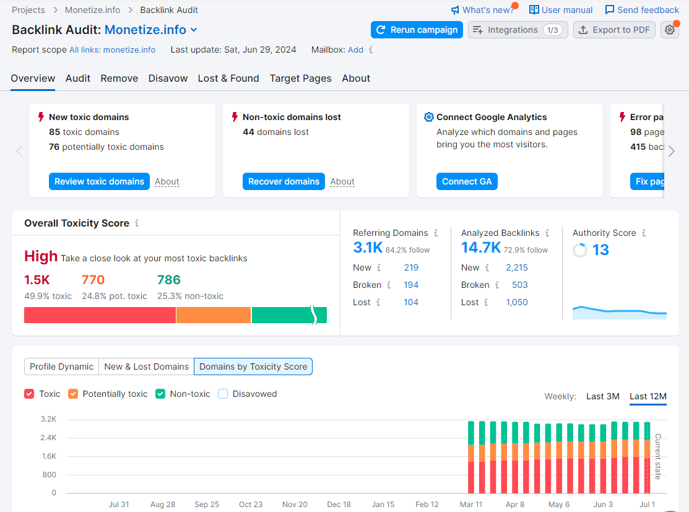
Task: Click About link beside Recover domains
Action: [342, 181]
